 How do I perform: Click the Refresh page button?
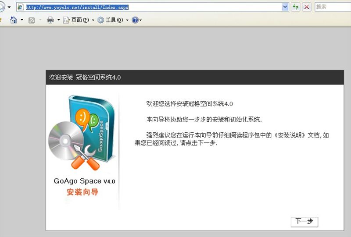pyautogui.click(x=295, y=7)
